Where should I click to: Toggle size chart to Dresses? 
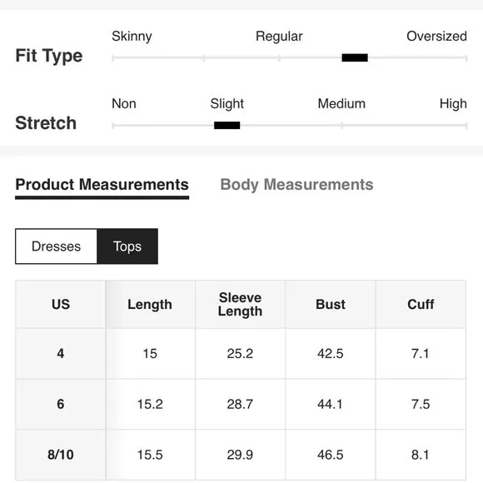[56, 246]
